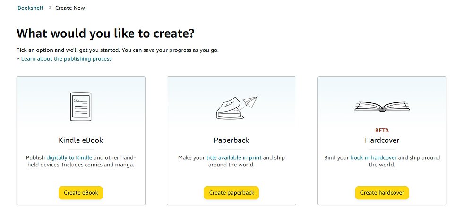Select the Paperback card title

(x=231, y=140)
